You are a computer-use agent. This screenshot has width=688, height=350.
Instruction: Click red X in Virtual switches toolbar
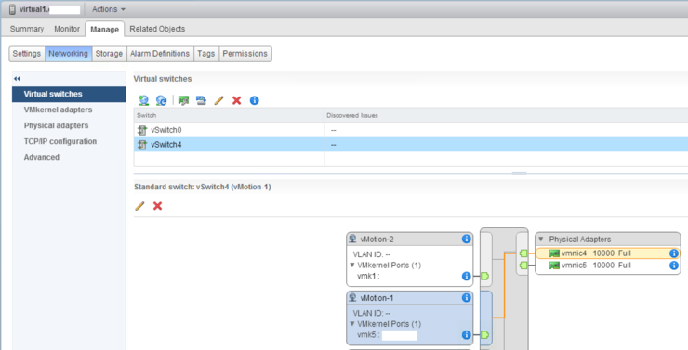tap(236, 100)
